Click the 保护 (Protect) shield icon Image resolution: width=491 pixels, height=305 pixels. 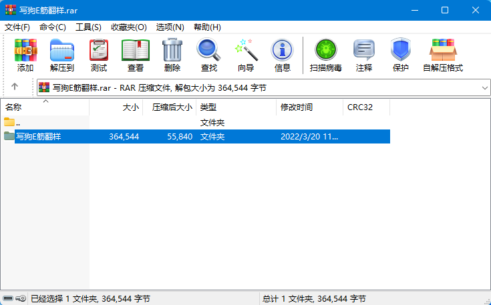point(401,50)
